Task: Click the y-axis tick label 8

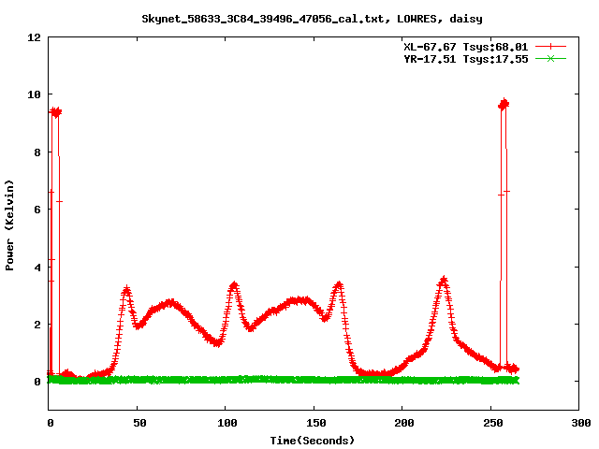Action: 37,152
